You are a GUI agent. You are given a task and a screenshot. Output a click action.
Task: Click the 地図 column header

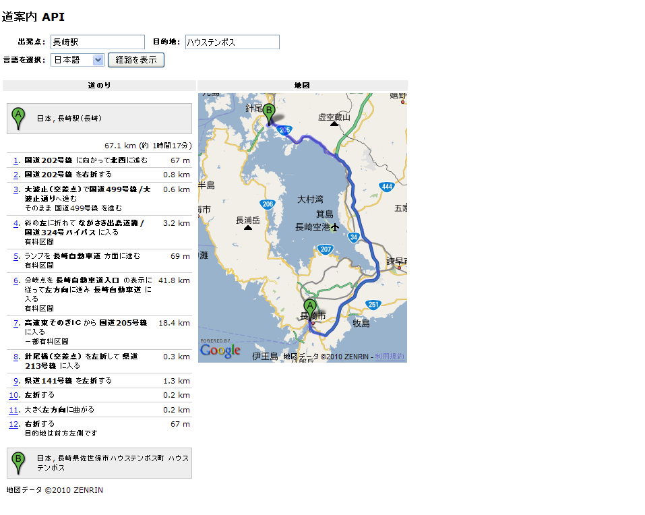[303, 86]
